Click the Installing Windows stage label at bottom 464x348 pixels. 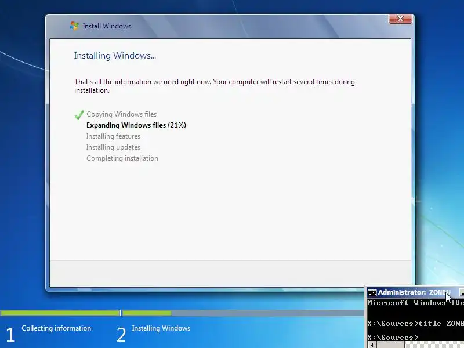[x=161, y=328]
